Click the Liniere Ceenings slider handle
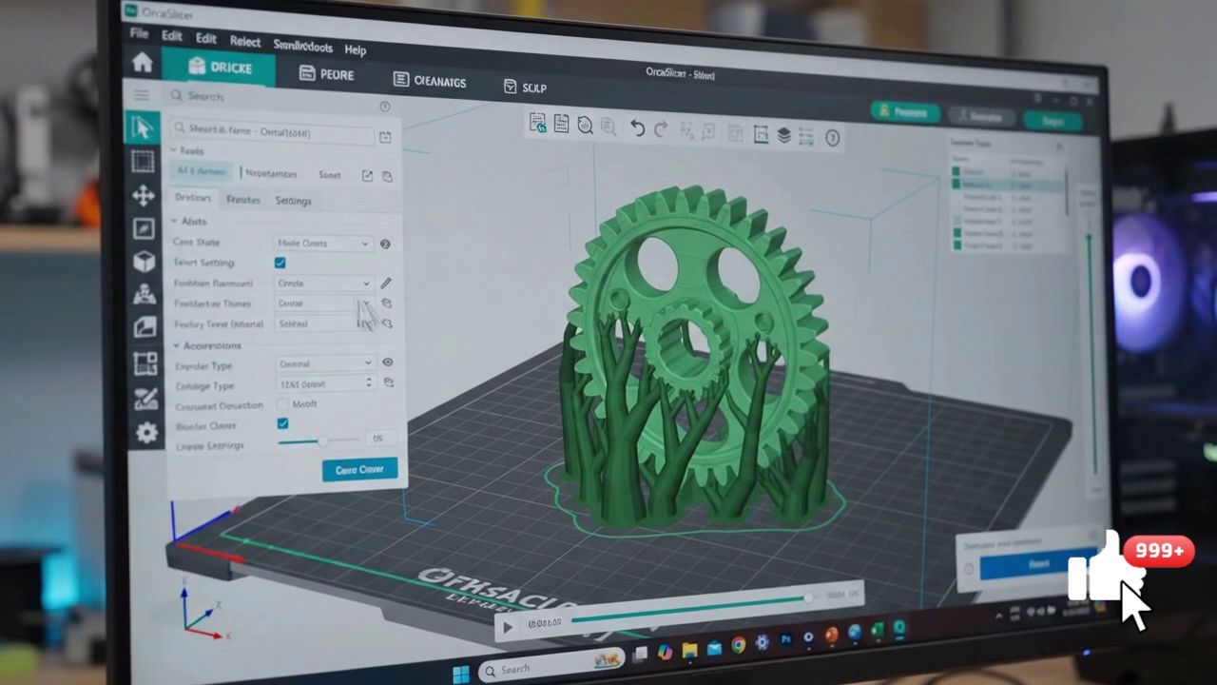The height and width of the screenshot is (685, 1217). click(323, 440)
